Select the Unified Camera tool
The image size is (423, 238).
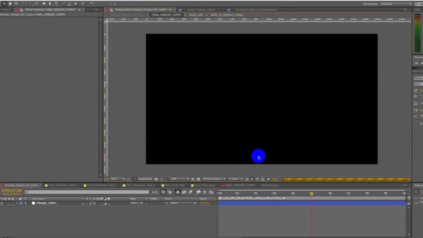pyautogui.click(x=30, y=4)
